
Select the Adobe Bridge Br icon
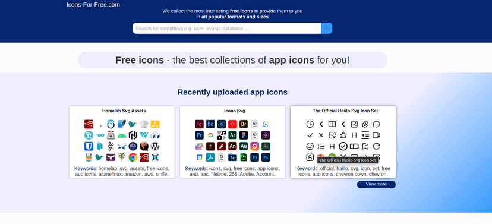tap(244, 124)
